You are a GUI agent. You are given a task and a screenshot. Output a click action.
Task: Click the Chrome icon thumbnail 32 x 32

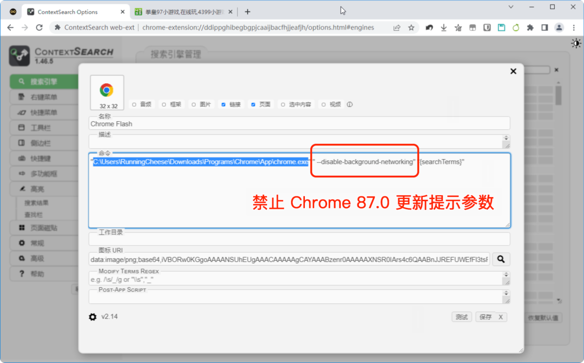[107, 93]
